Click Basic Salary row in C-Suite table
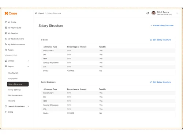Viewport: 183px width, 137px height. coord(108,50)
